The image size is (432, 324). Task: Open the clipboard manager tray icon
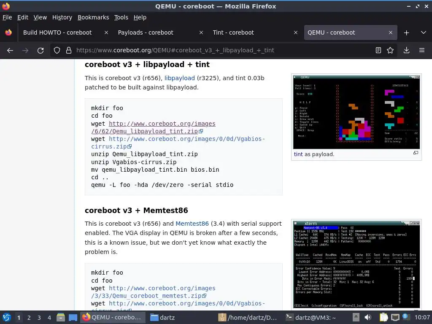pos(383,317)
